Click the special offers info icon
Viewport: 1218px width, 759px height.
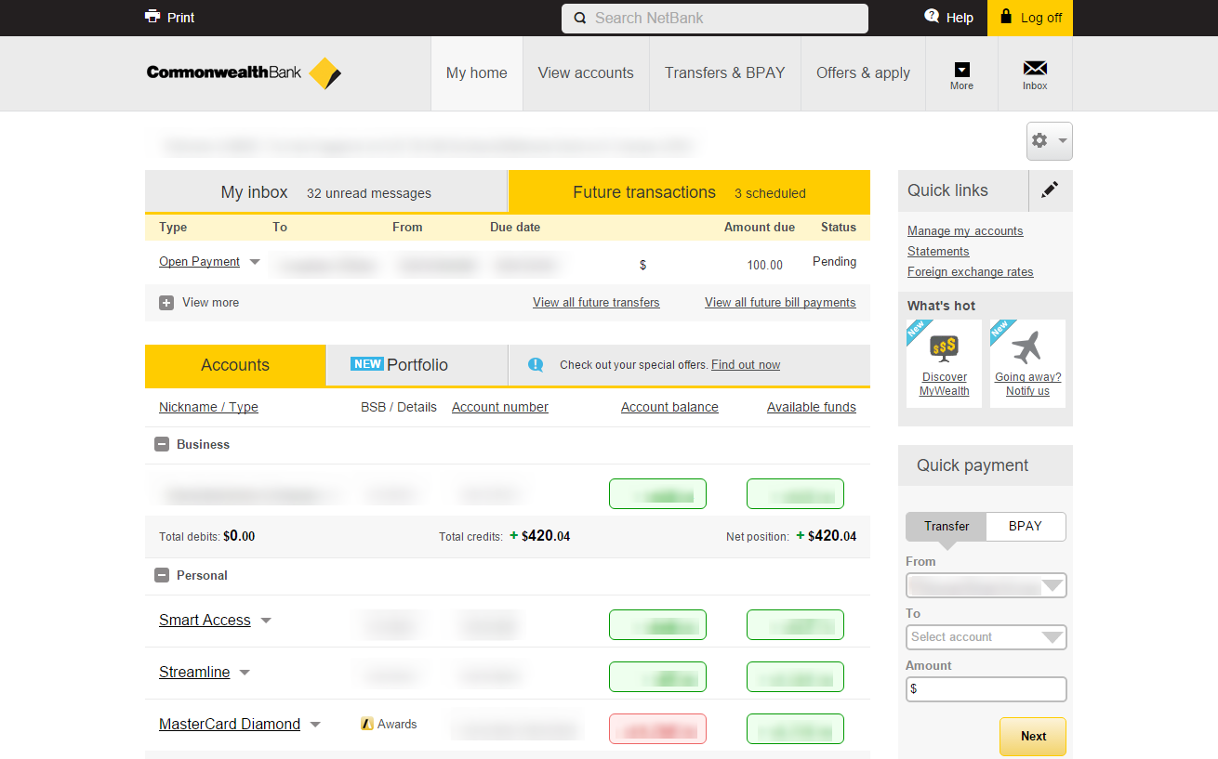tap(536, 365)
